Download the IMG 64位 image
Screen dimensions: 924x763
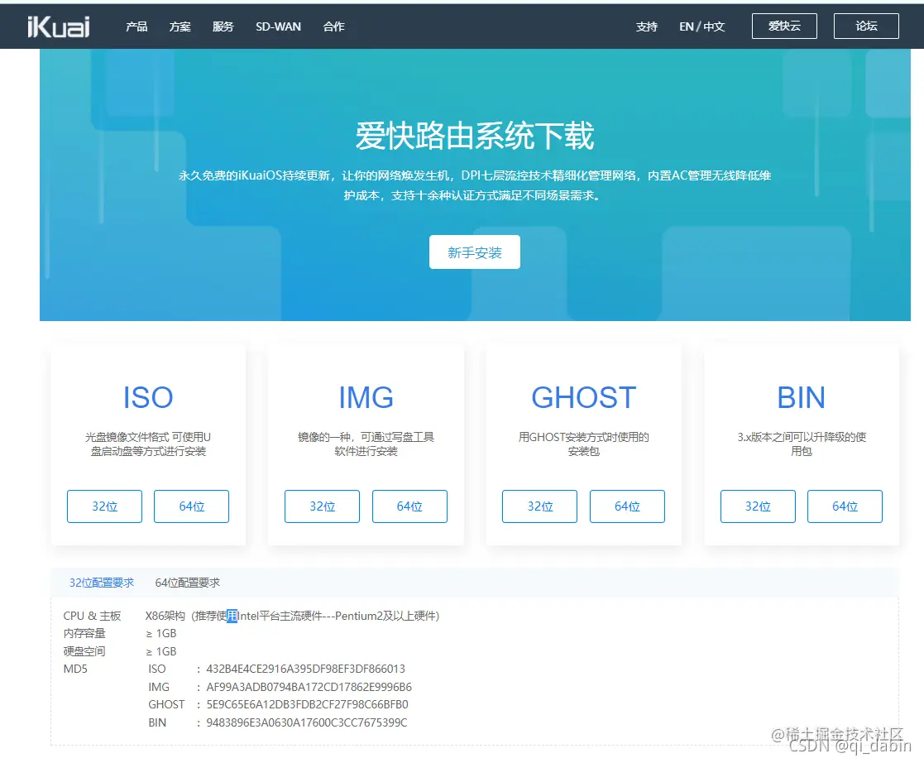409,506
